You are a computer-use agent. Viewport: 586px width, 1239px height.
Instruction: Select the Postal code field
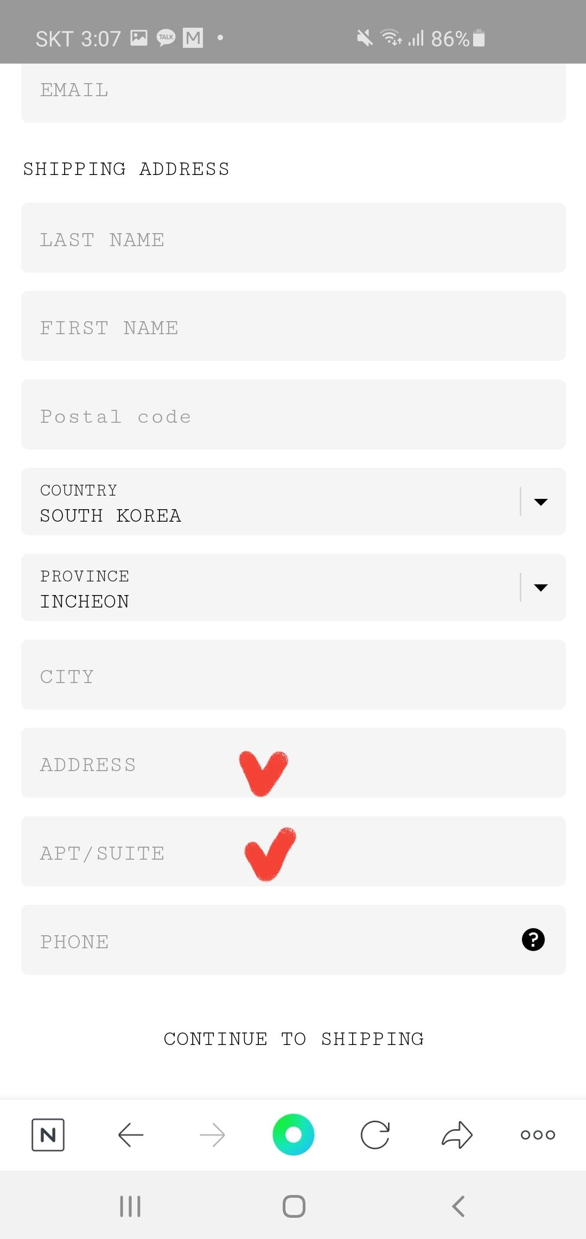[293, 415]
